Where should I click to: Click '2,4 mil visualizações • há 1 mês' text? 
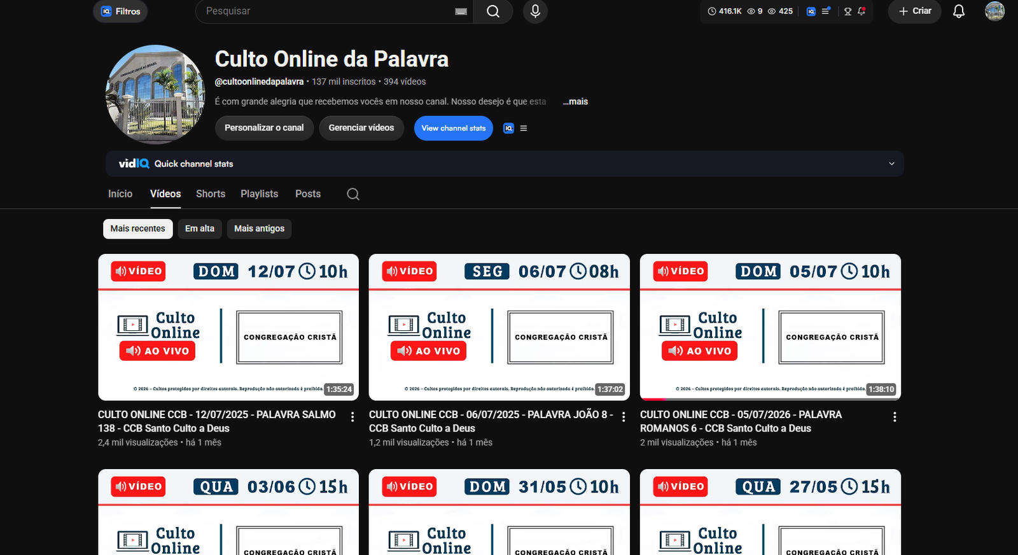point(160,442)
